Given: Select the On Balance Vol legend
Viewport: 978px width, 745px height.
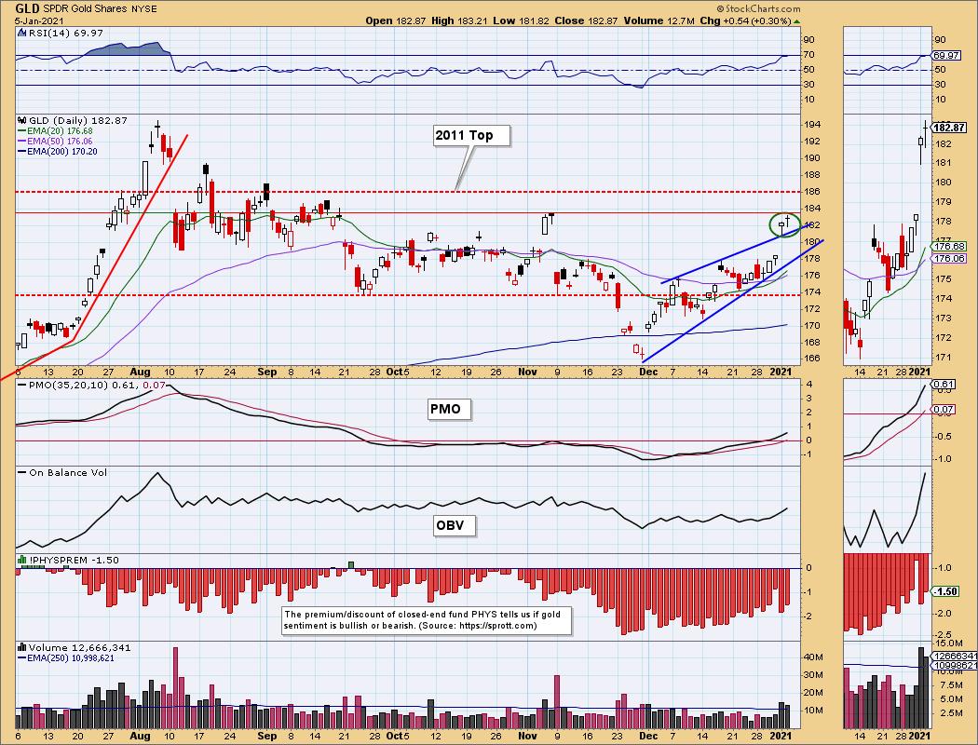Looking at the screenshot, I should tap(67, 472).
